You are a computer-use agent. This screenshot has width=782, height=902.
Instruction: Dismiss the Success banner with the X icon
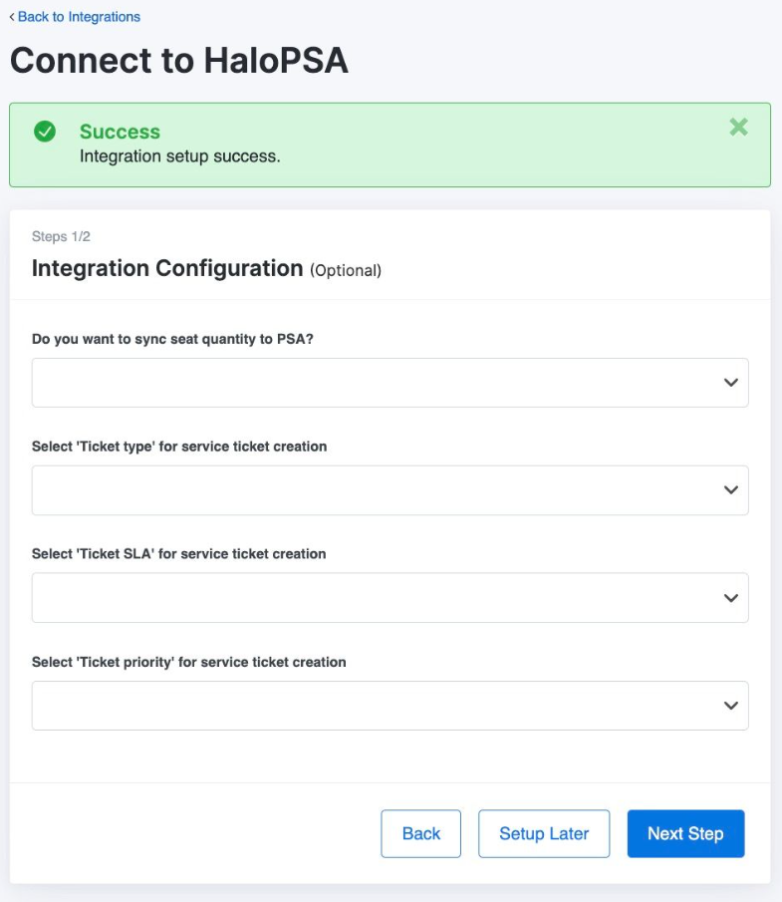pyautogui.click(x=738, y=127)
